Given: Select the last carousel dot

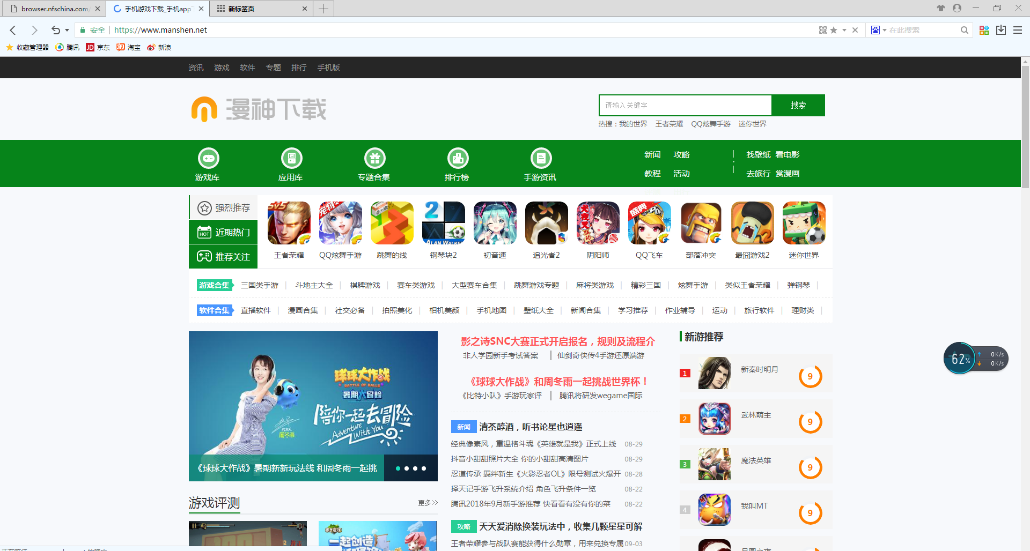Looking at the screenshot, I should [424, 468].
